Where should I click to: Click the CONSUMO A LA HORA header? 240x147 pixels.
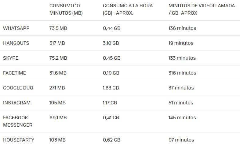click(128, 9)
